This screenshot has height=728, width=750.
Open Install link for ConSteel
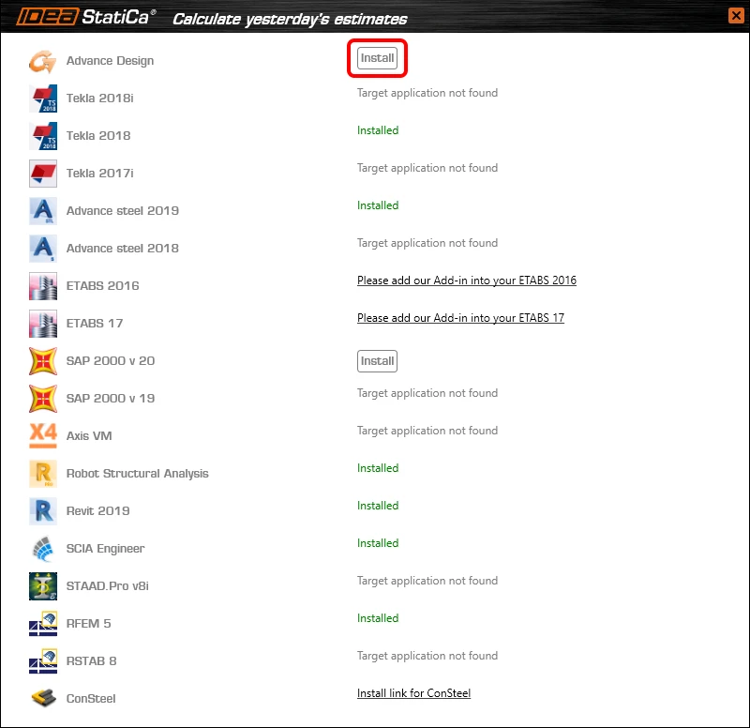coord(413,693)
